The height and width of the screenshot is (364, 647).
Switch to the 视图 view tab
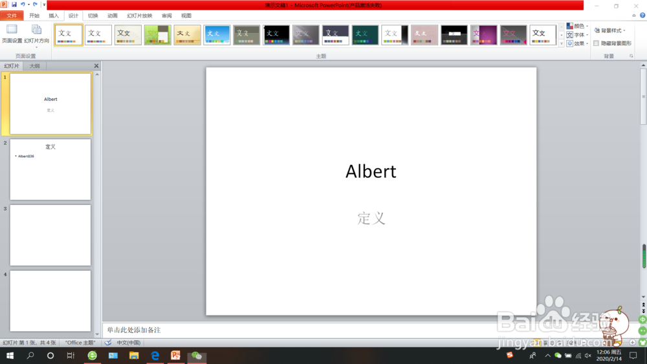coord(186,16)
